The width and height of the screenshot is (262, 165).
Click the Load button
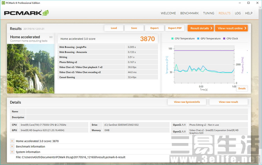[x=114, y=28]
